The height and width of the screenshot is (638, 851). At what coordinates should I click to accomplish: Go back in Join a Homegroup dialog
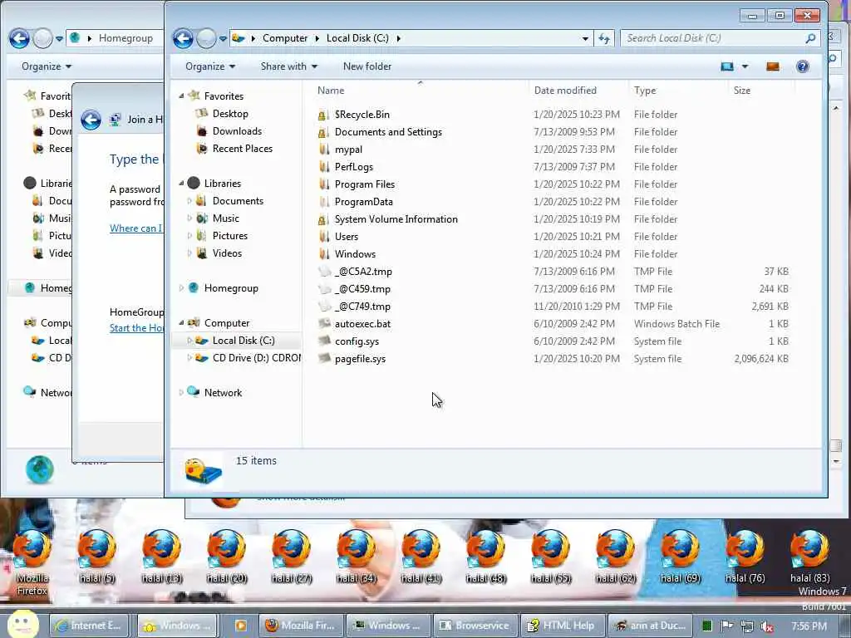pyautogui.click(x=91, y=120)
